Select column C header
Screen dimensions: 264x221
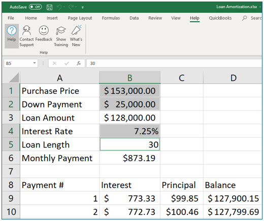(x=182, y=78)
